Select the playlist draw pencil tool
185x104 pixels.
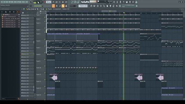(x=27, y=9)
